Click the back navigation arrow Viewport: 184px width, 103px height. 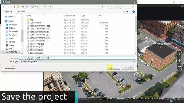click(x=4, y=7)
